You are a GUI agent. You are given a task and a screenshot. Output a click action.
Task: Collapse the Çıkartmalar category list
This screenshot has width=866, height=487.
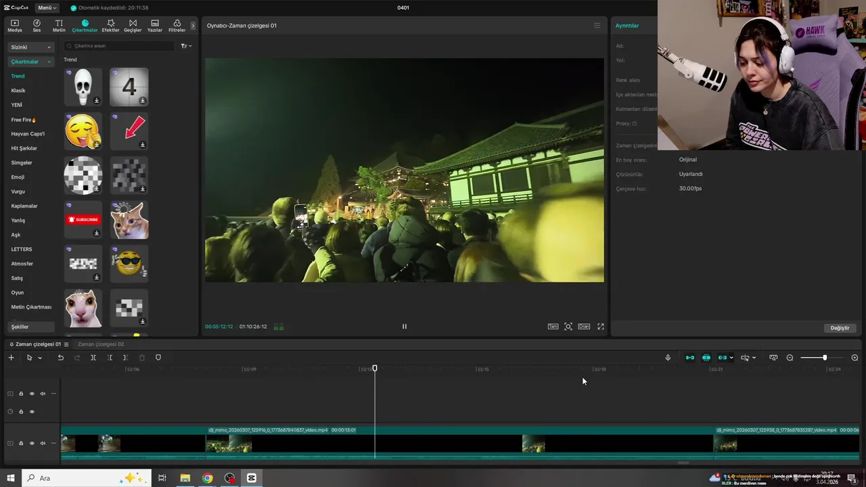[x=30, y=62]
